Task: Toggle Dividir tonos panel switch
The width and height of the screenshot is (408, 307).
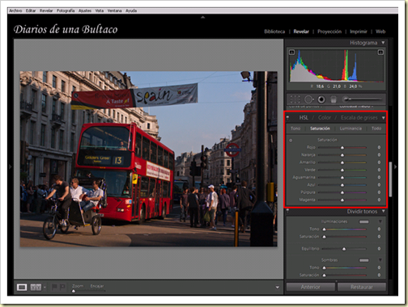Action: click(287, 211)
